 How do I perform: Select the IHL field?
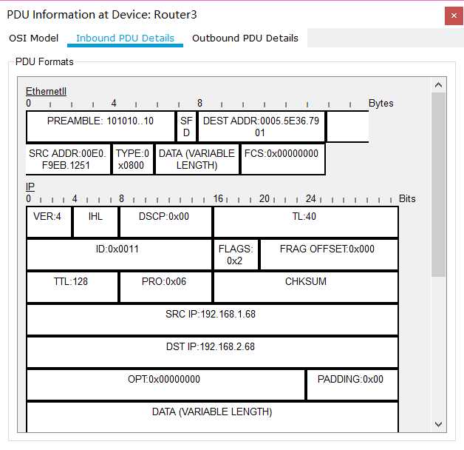coord(95,222)
